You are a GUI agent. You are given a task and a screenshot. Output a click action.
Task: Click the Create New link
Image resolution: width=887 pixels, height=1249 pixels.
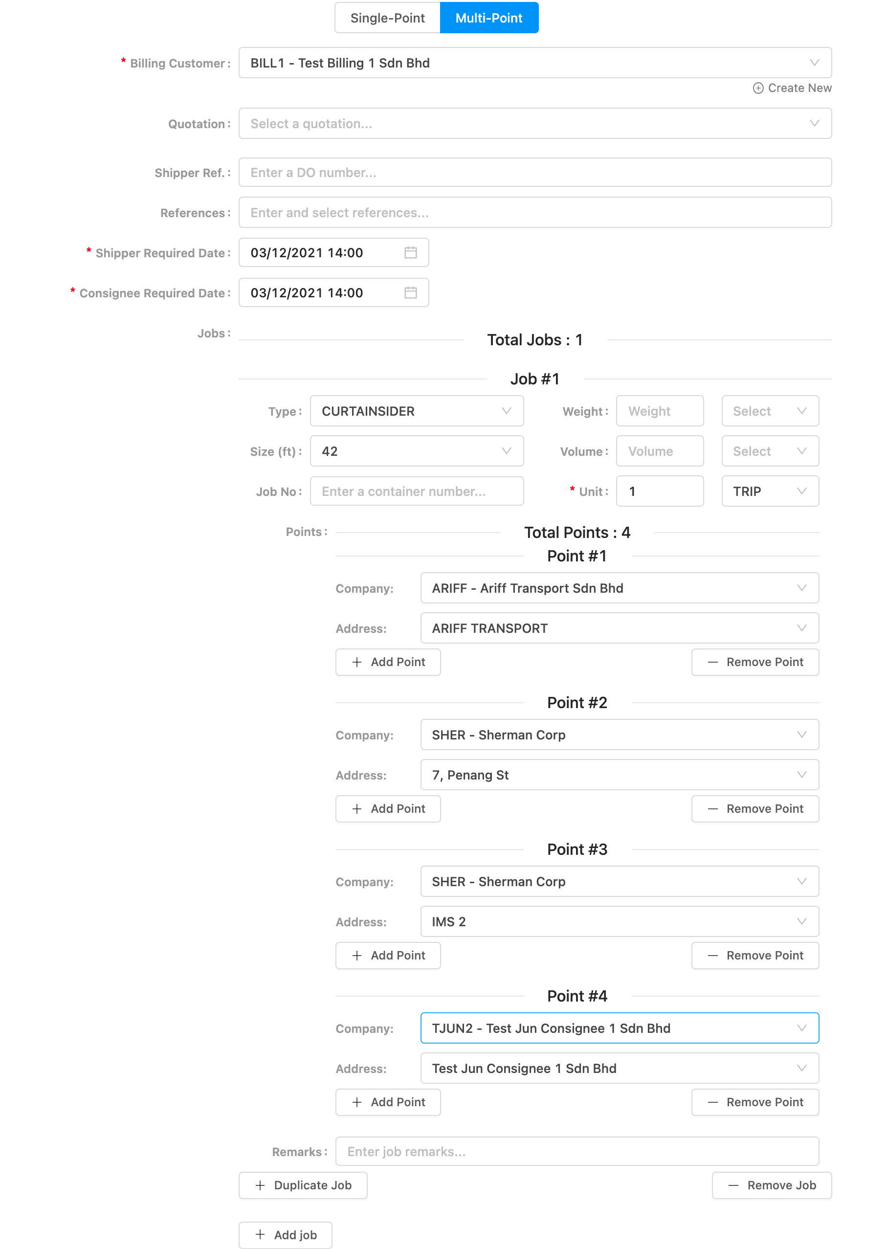click(x=792, y=88)
